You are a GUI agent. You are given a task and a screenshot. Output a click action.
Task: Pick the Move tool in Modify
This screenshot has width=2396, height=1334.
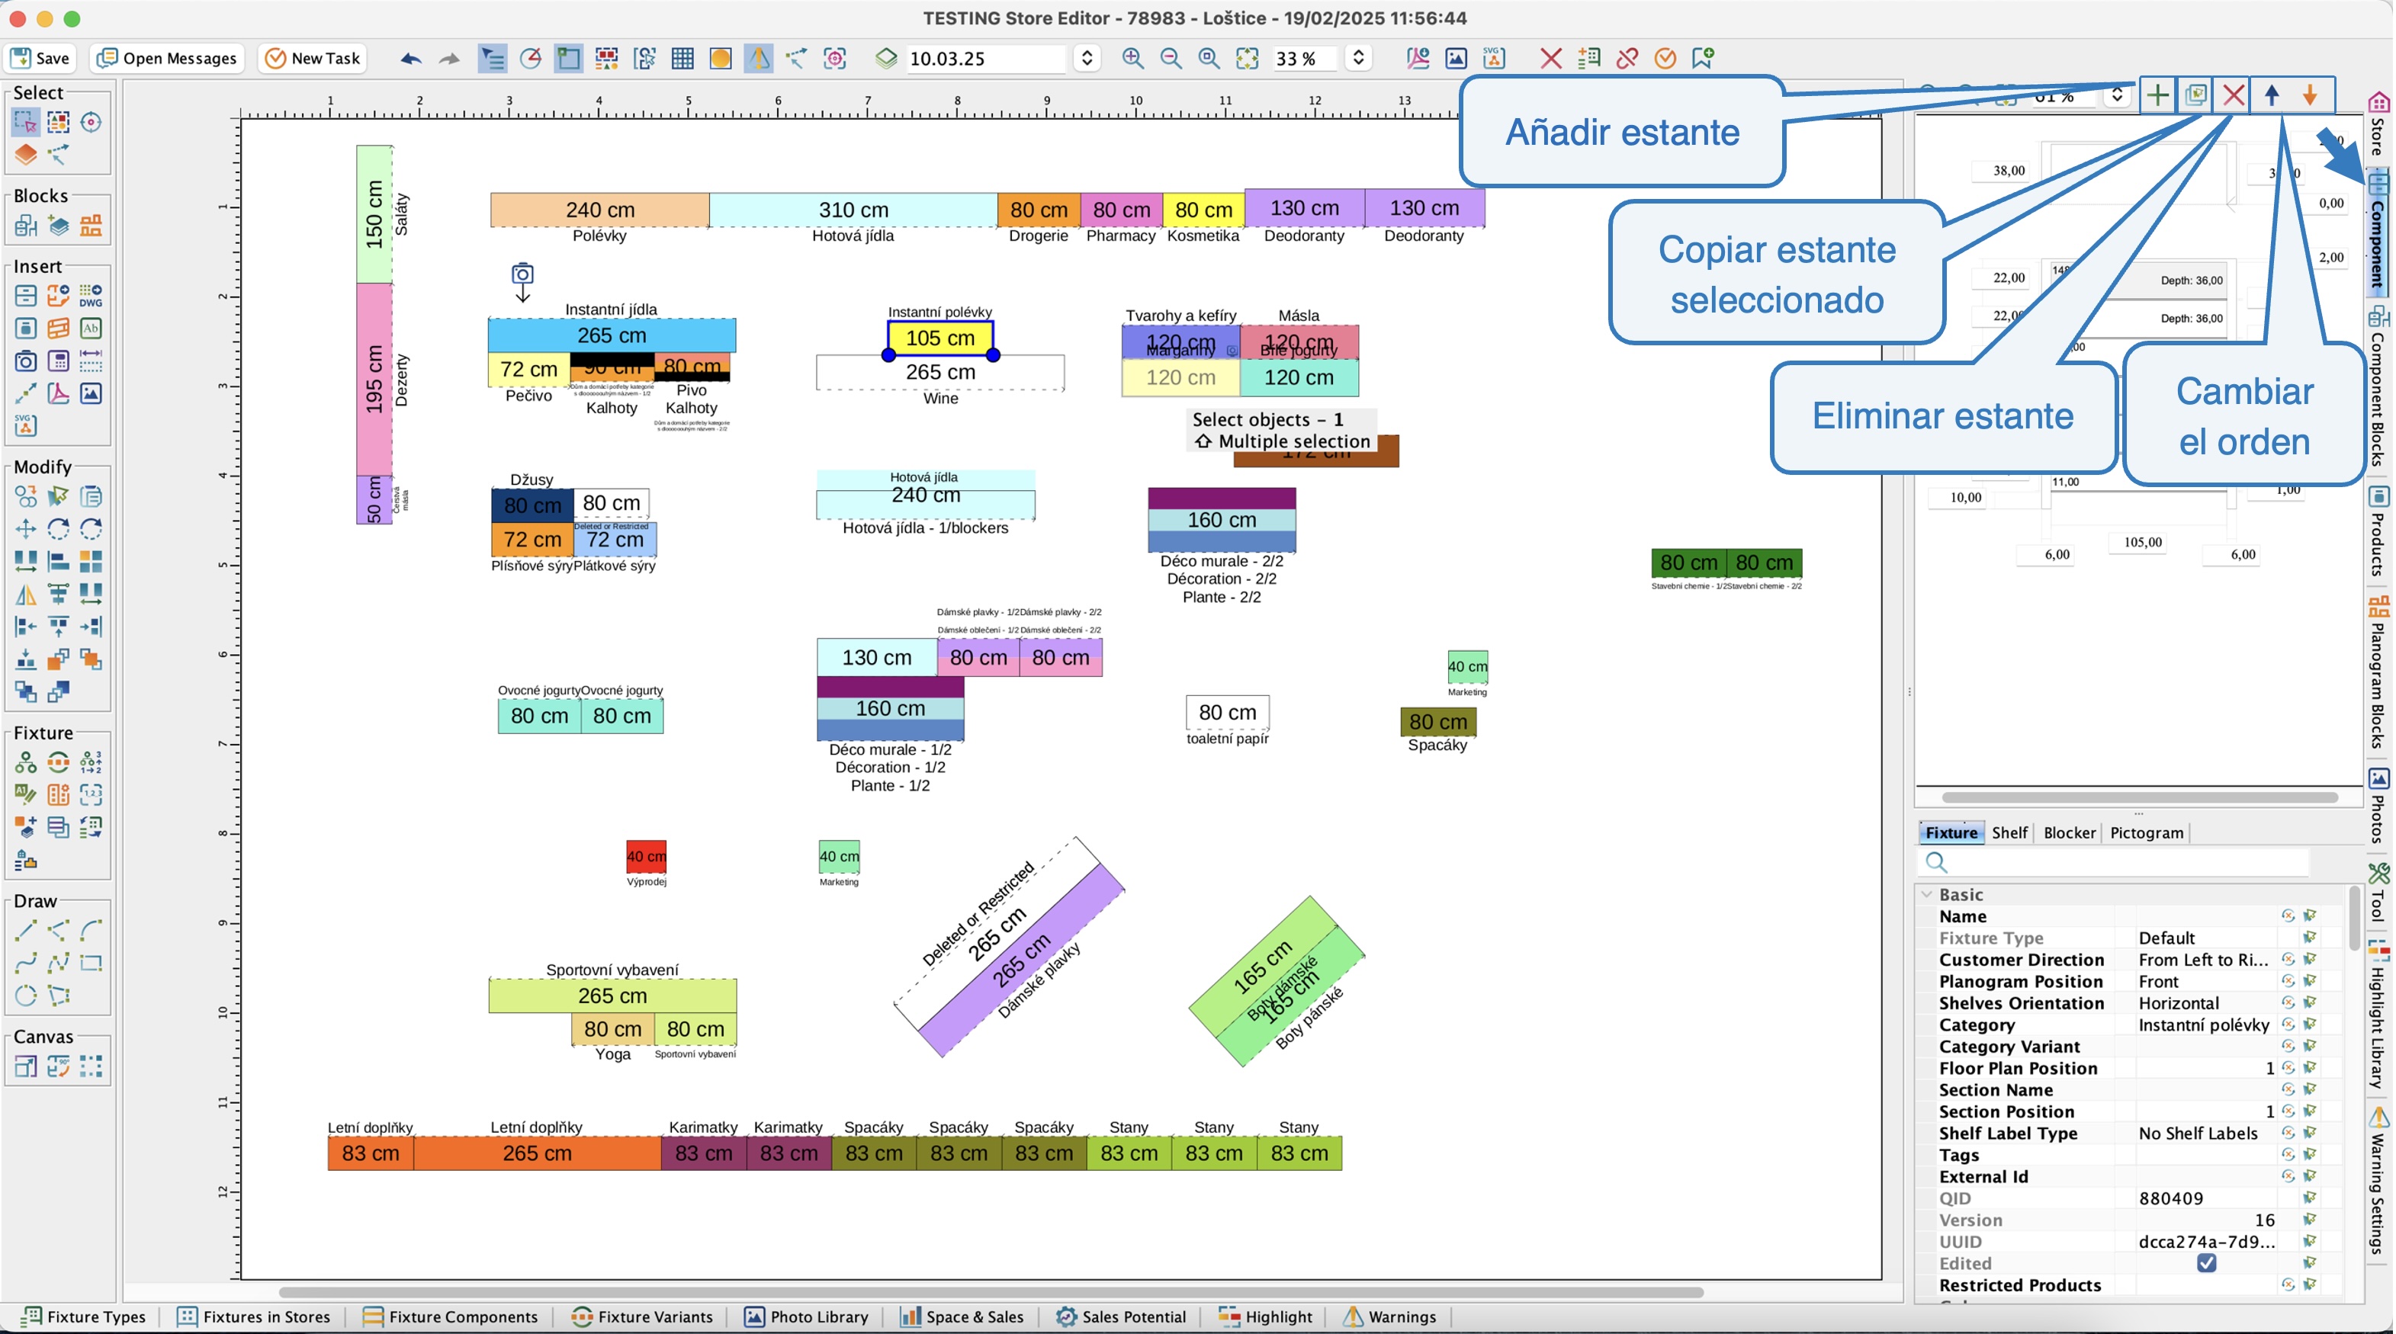coord(25,529)
